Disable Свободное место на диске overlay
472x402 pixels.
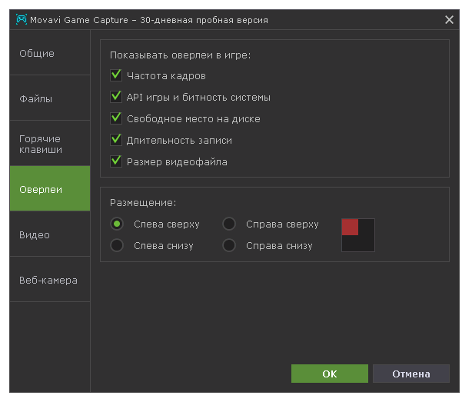tap(117, 118)
